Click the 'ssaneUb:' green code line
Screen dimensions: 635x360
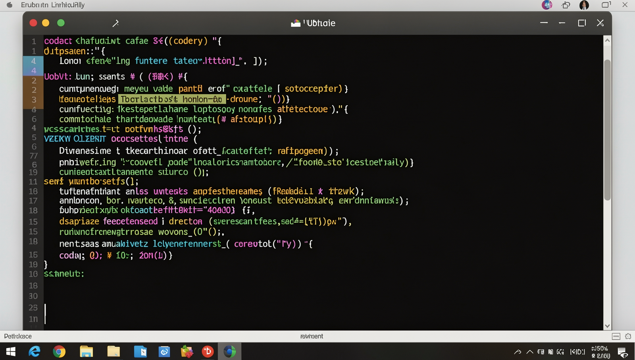64,274
